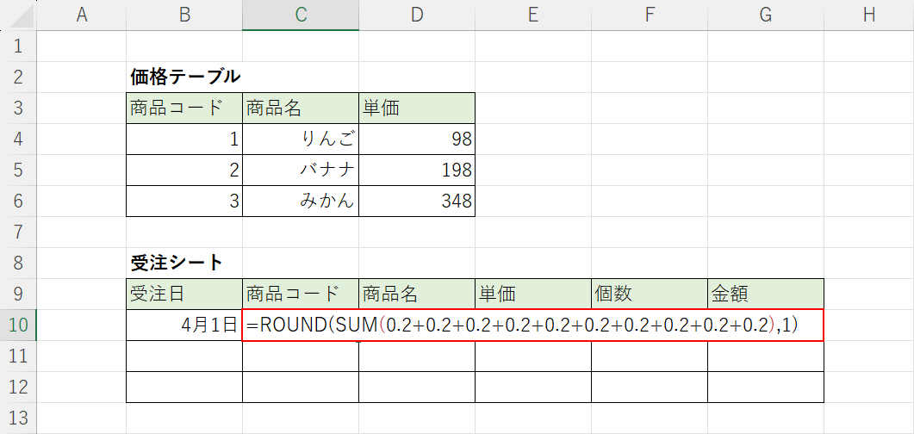Select the cell containing りんご
Viewport: 914px width, 434px height.
pyautogui.click(x=301, y=139)
